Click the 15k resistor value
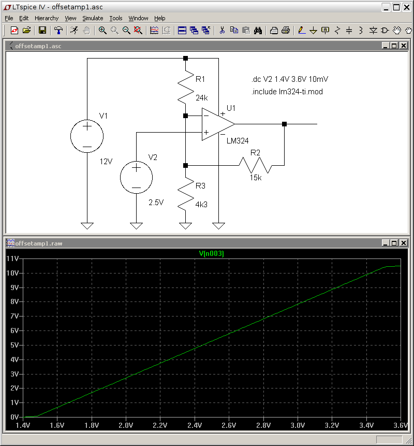Screen dimensions: 414x446 256,178
